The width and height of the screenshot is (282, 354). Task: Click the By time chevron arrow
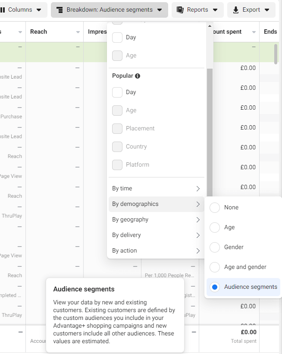click(198, 189)
